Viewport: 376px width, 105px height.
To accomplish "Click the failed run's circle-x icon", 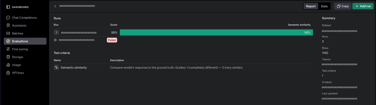I will [55, 40].
